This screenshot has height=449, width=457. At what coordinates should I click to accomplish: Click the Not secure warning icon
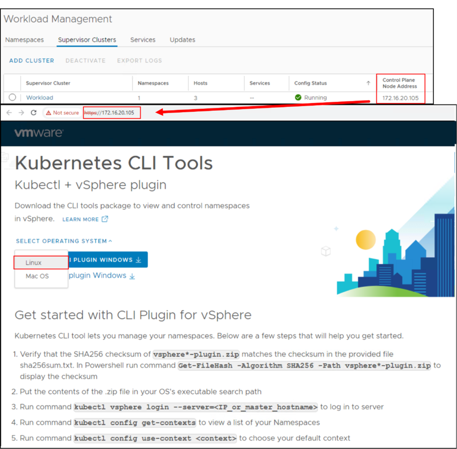48,113
